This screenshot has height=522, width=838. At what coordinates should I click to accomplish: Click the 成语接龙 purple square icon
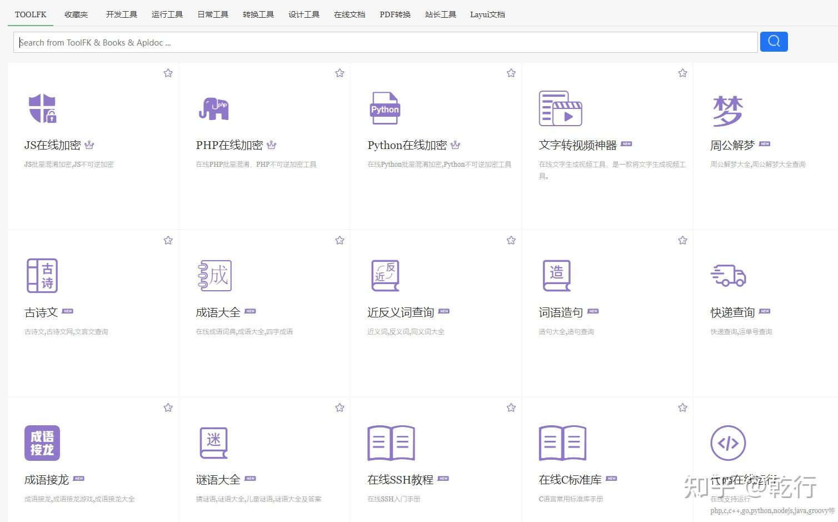coord(42,443)
